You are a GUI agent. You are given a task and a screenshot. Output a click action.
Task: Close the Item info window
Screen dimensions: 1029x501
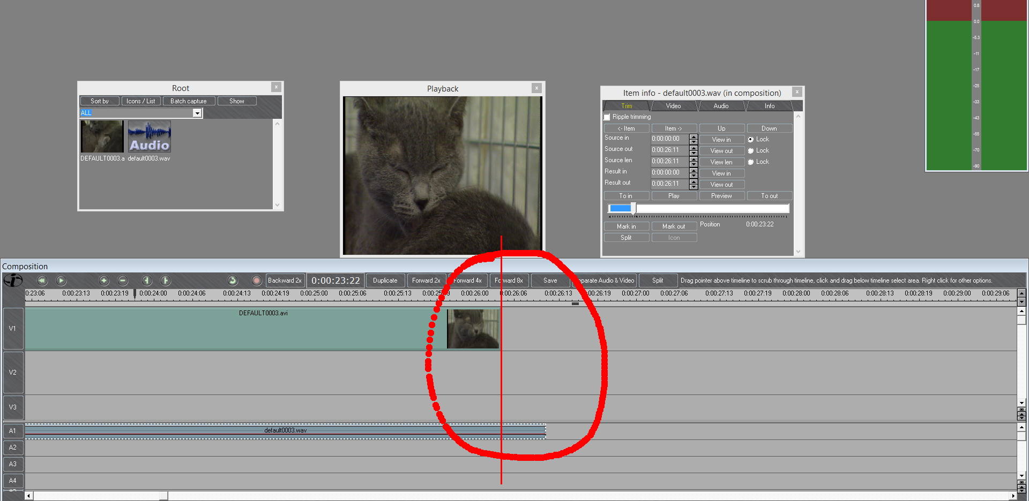tap(797, 92)
